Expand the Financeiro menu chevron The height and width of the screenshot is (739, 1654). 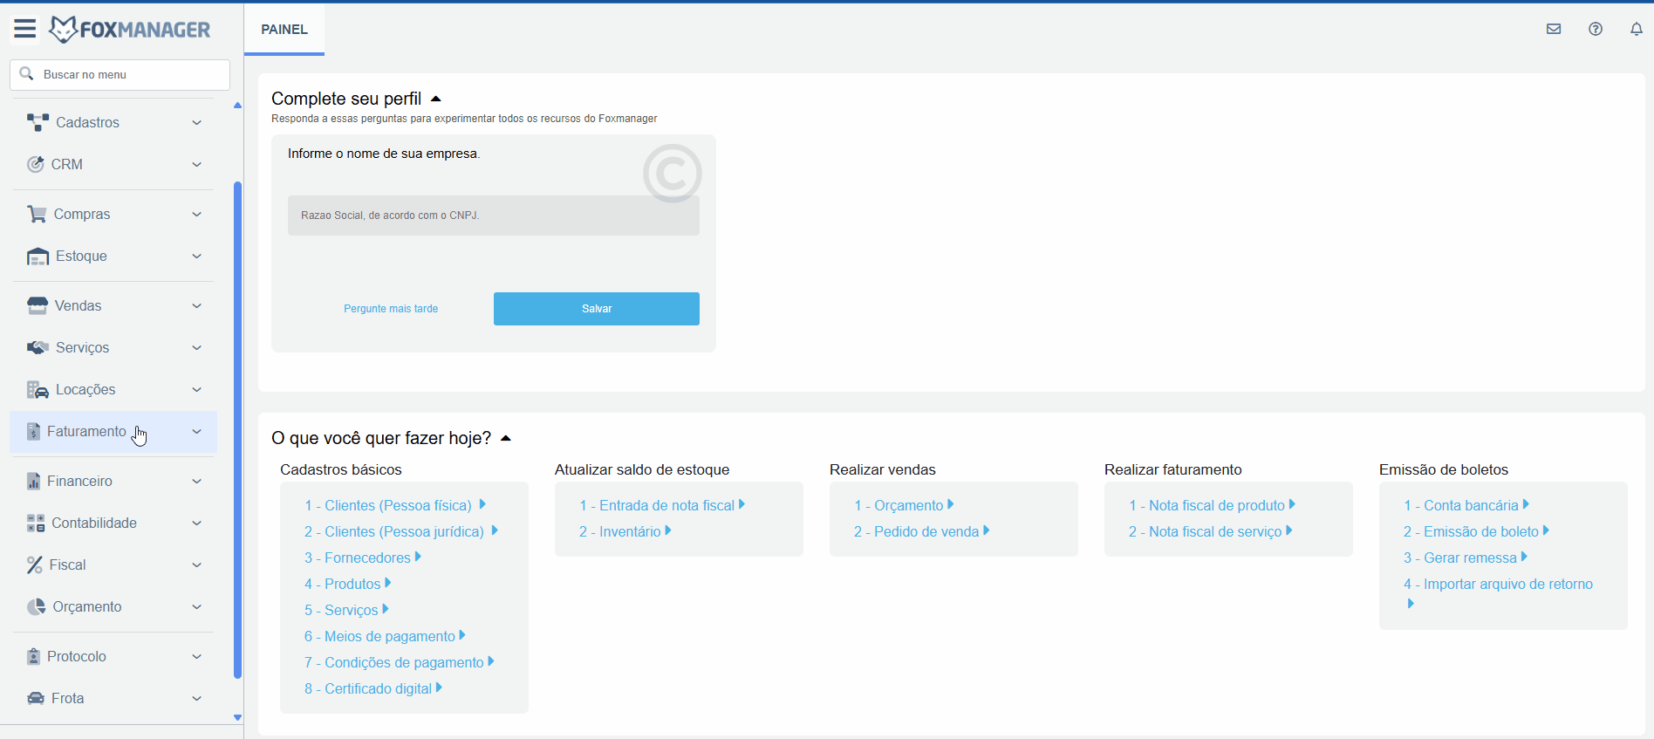(196, 482)
